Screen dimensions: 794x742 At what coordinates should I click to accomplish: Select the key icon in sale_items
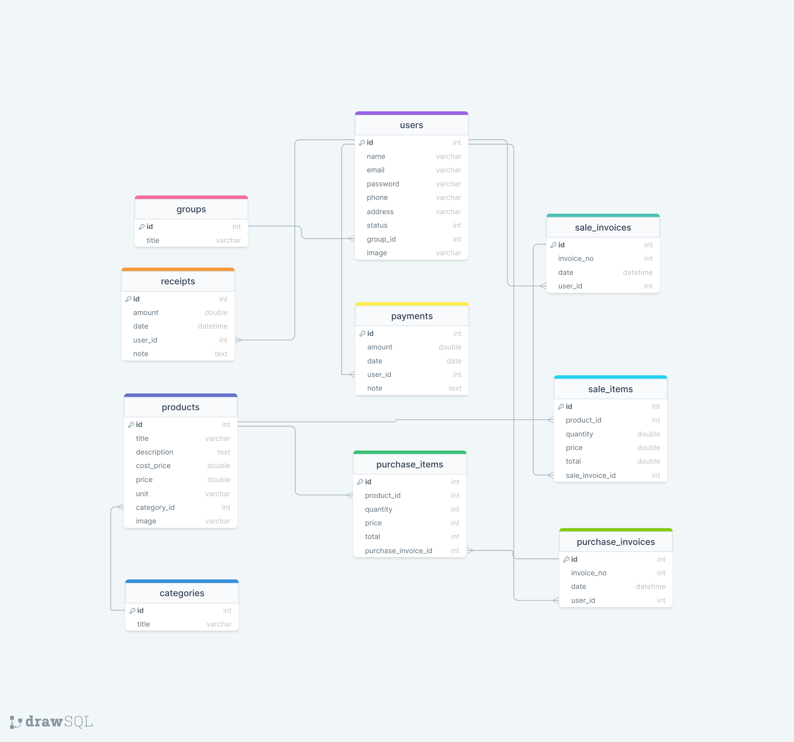[561, 406]
